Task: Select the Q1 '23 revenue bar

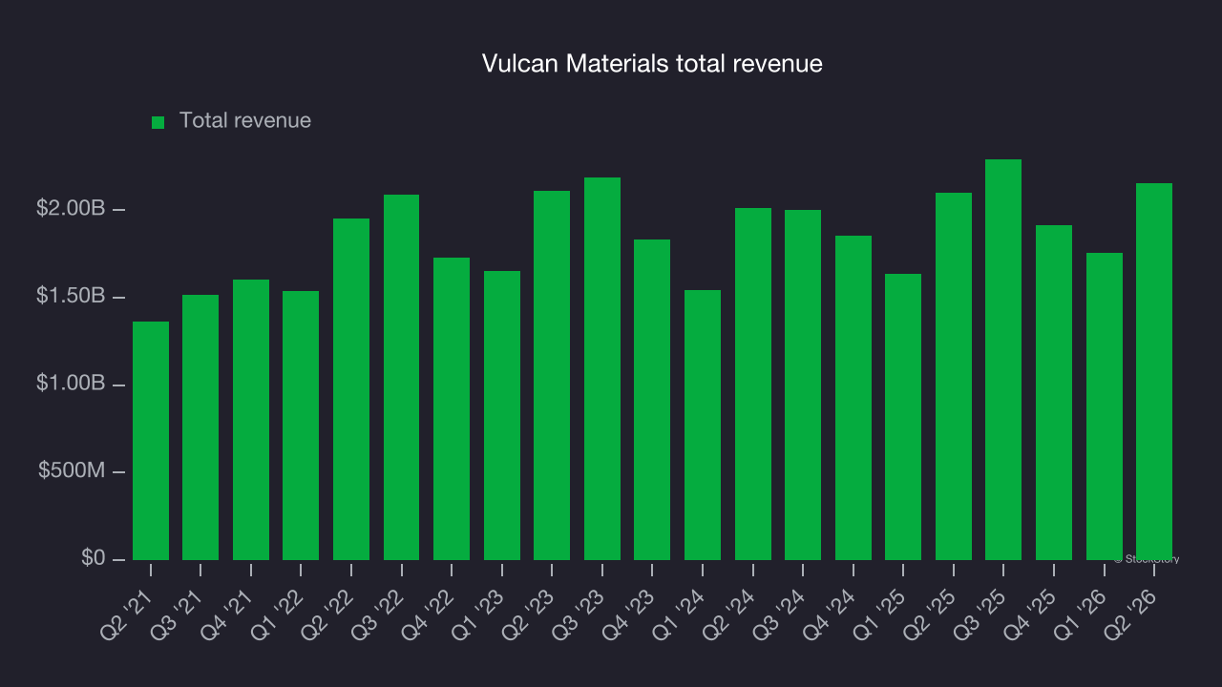Action: pyautogui.click(x=502, y=415)
